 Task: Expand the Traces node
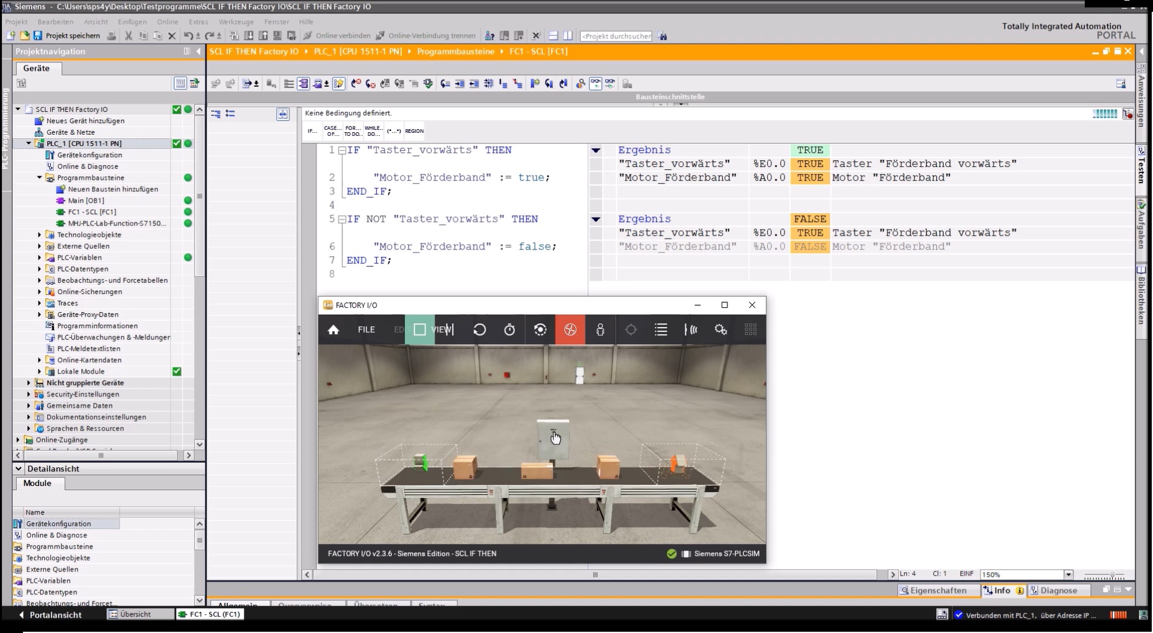(40, 303)
